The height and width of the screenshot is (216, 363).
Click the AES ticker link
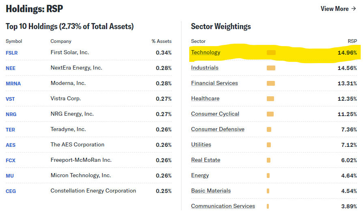(x=11, y=145)
